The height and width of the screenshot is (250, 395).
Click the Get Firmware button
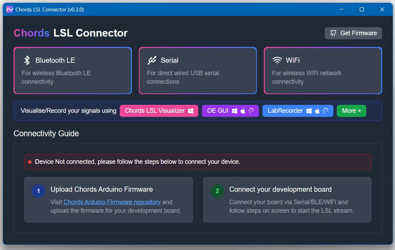(x=353, y=33)
